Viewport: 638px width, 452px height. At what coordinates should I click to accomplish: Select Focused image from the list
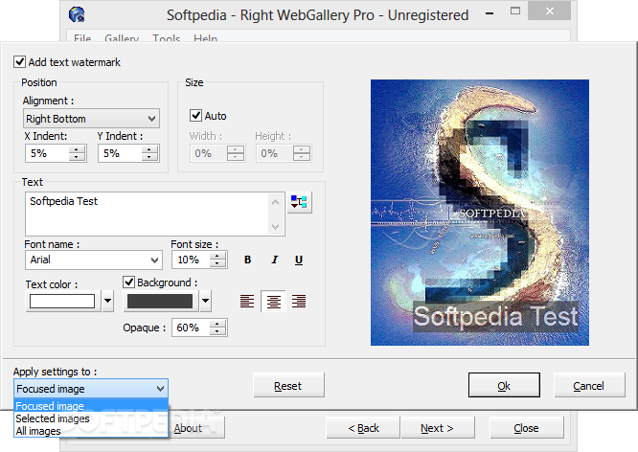pos(91,406)
